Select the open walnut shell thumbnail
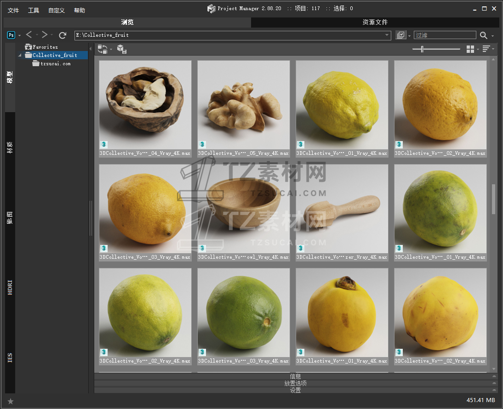Screen dimensions: 503x409 click(145, 104)
